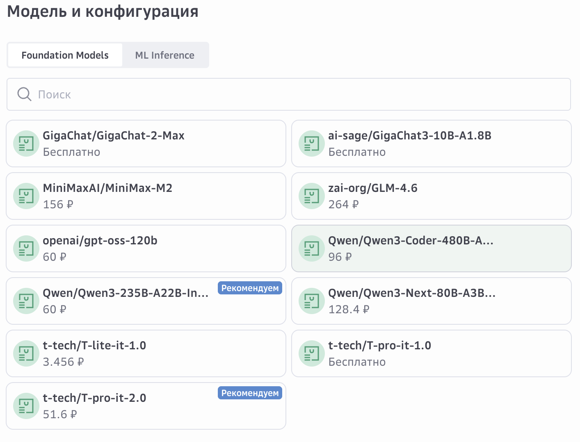Viewport: 580px width, 442px height.
Task: Click Рекомендуем badge on T-pro-it-2.0 card
Action: [250, 393]
